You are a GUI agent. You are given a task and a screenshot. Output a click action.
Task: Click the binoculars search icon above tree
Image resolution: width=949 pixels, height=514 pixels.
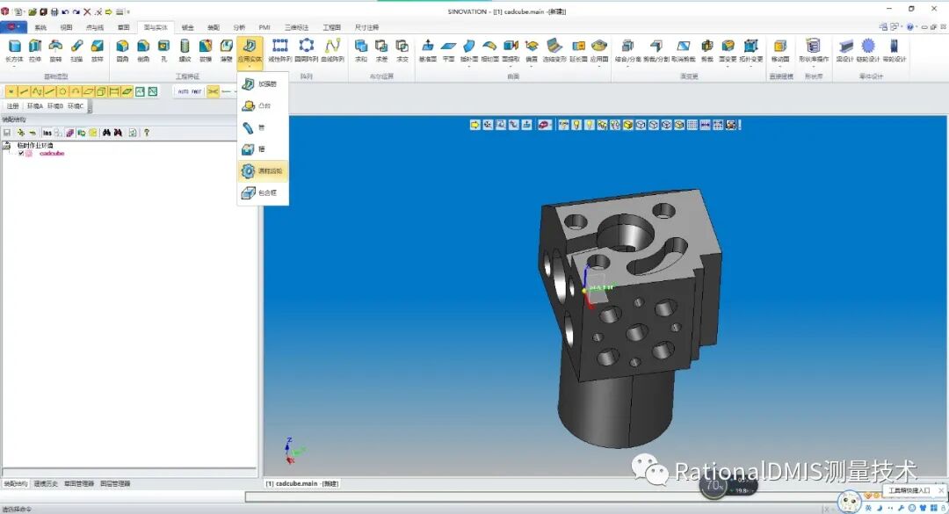coord(107,133)
